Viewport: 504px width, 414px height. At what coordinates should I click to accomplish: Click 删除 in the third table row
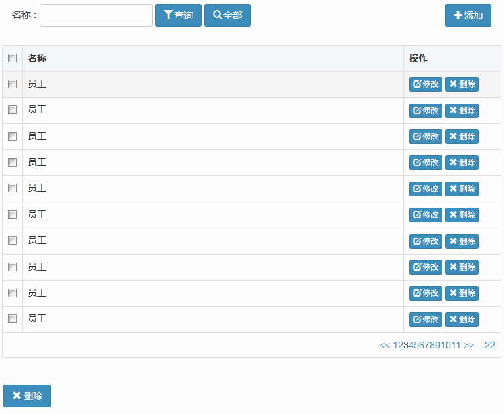(x=462, y=137)
